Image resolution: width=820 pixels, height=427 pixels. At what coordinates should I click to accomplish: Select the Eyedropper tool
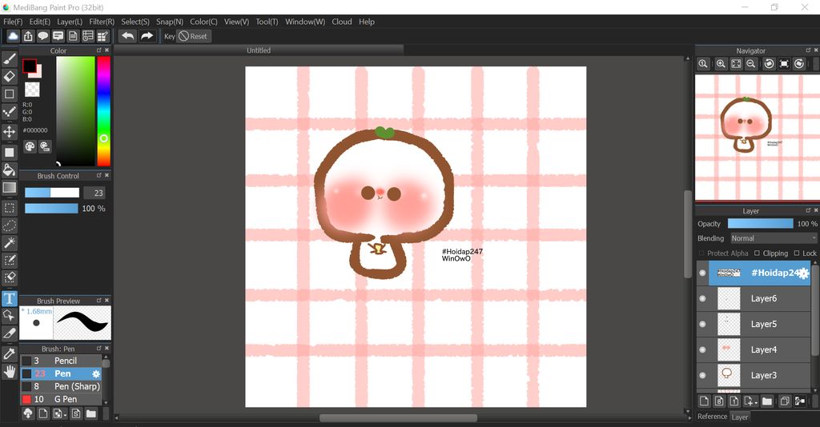[10, 354]
